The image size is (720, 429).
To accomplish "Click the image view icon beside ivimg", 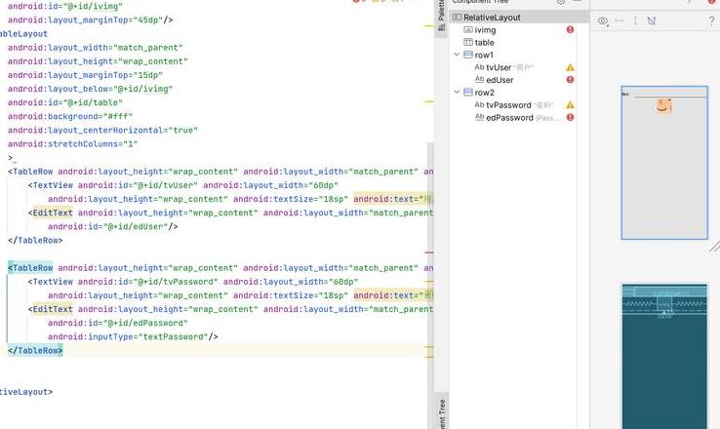I will [x=468, y=30].
